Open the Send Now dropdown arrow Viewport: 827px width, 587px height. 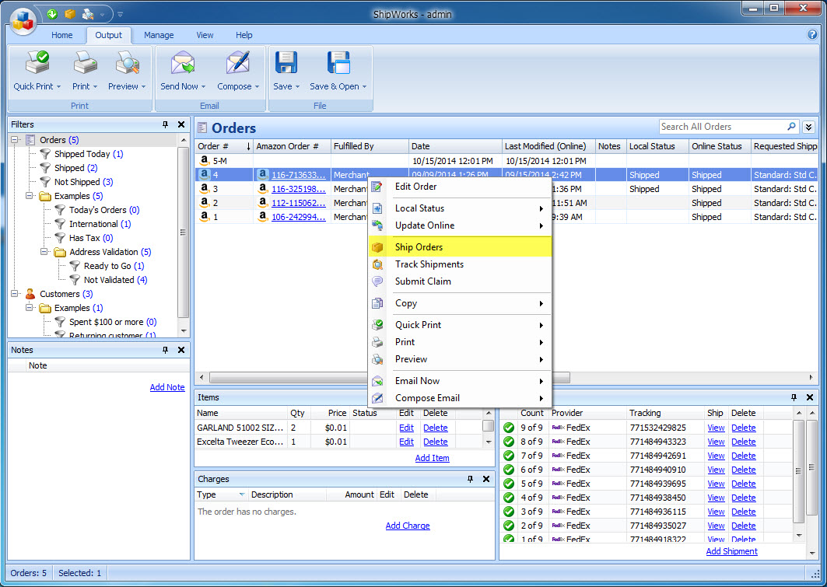(204, 87)
